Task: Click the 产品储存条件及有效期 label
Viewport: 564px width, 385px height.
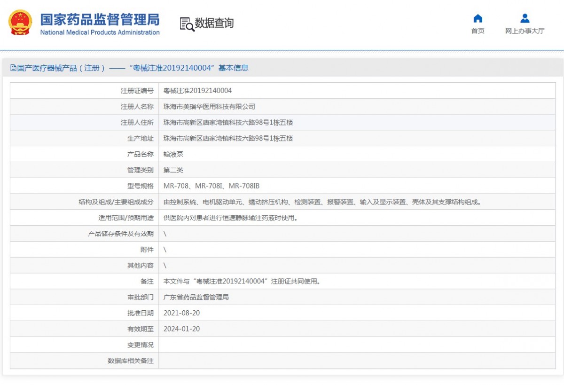Action: coord(121,234)
